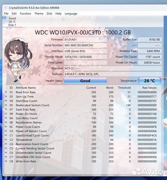
Task: Click the empty Drive Letter field
Action: click(85, 63)
